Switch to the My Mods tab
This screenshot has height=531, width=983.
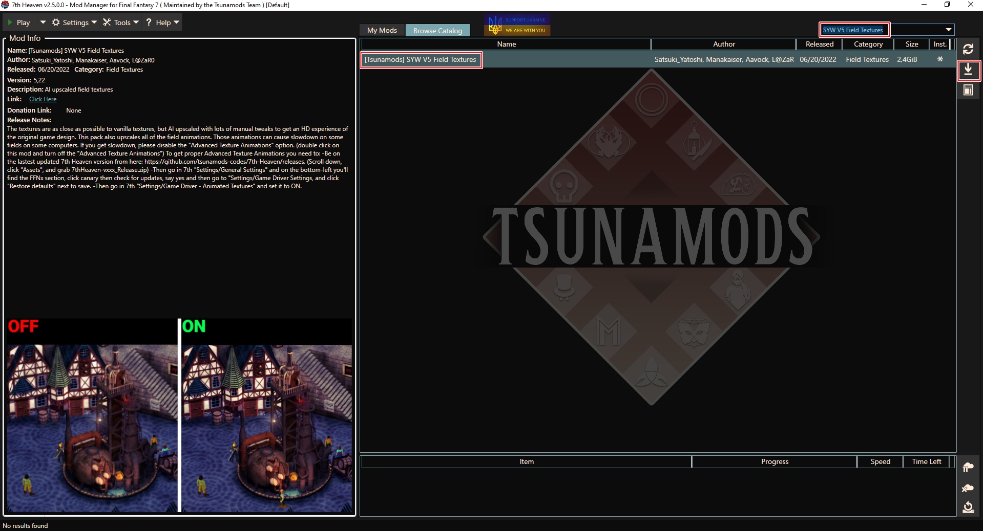(382, 31)
